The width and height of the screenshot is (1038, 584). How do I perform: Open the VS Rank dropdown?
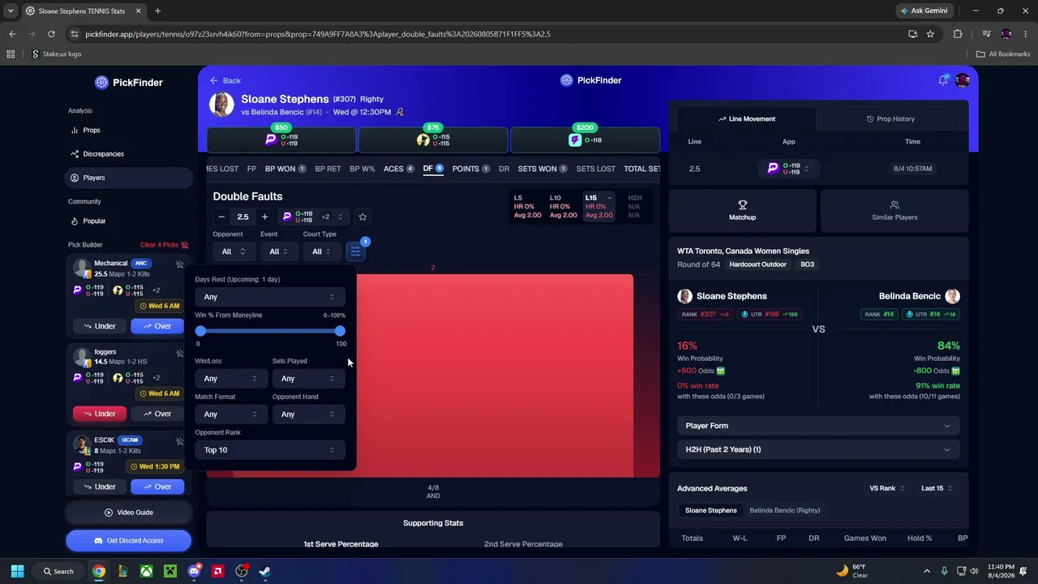(x=886, y=488)
